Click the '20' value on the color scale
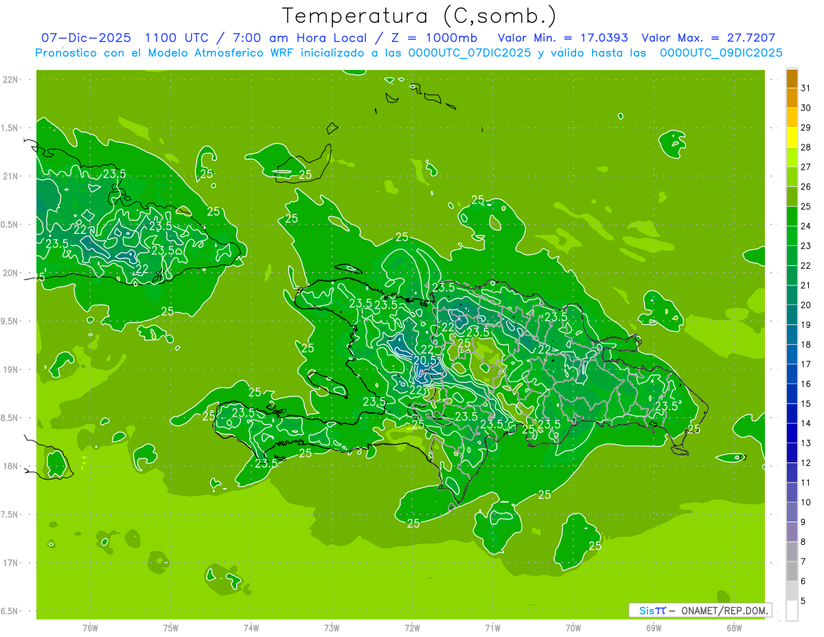 [806, 305]
